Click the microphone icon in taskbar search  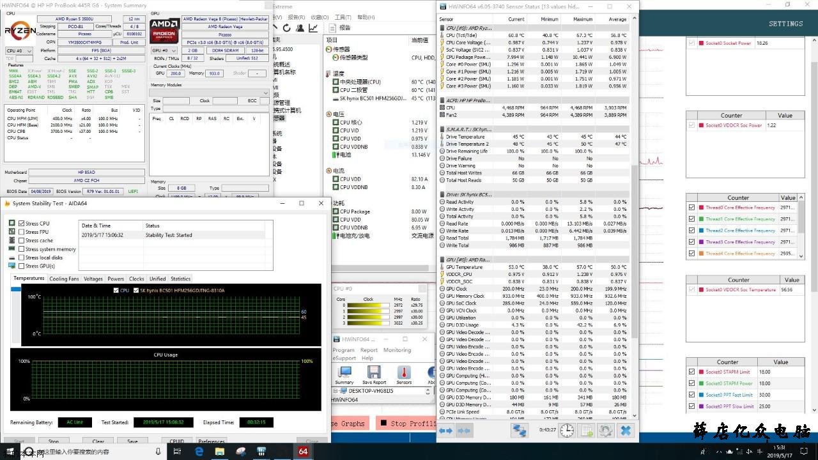coord(158,451)
